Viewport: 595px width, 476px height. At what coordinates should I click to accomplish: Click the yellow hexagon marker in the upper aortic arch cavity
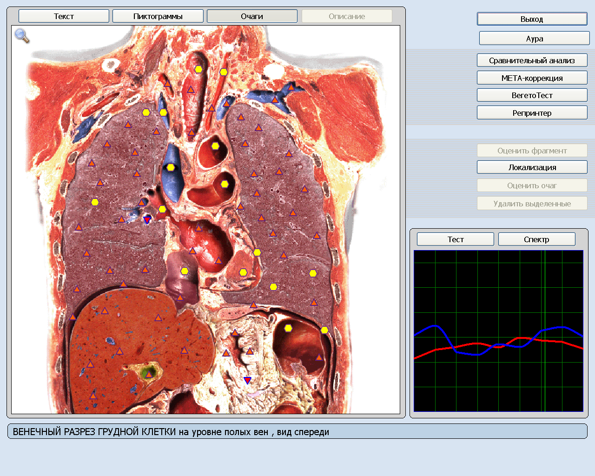click(215, 146)
